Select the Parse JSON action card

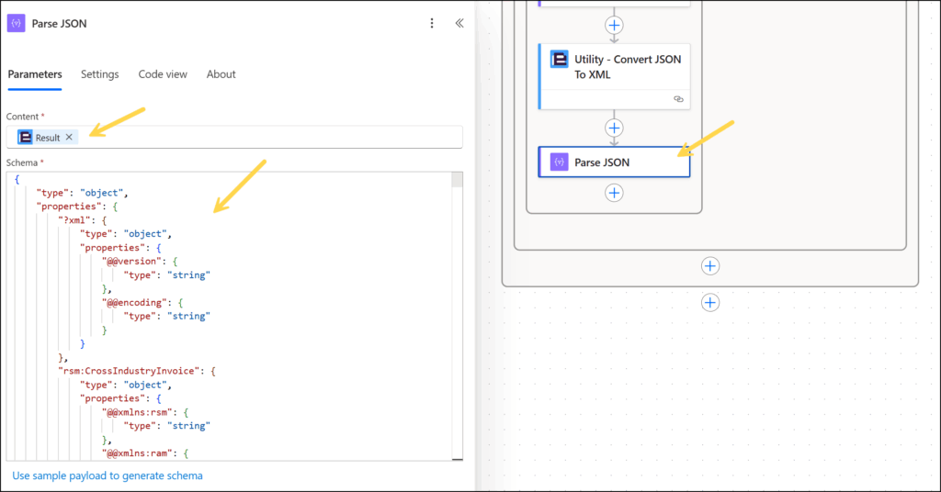tap(615, 162)
